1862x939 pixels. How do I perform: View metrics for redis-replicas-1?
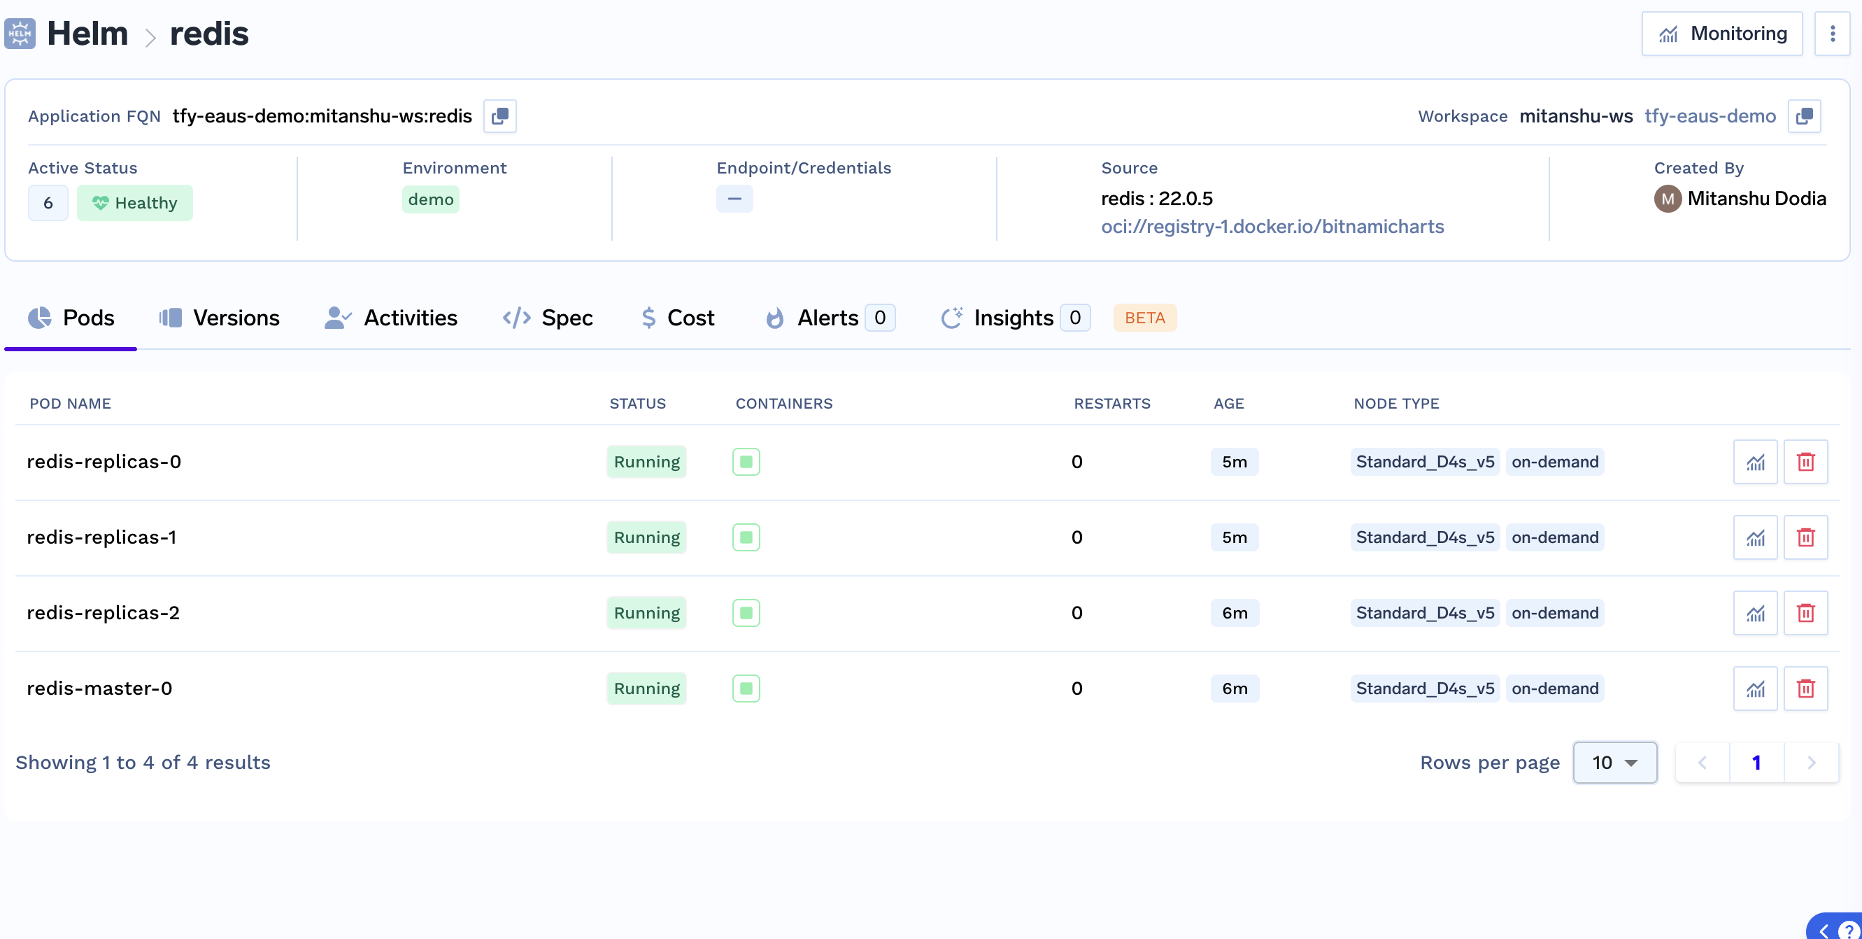click(x=1755, y=538)
